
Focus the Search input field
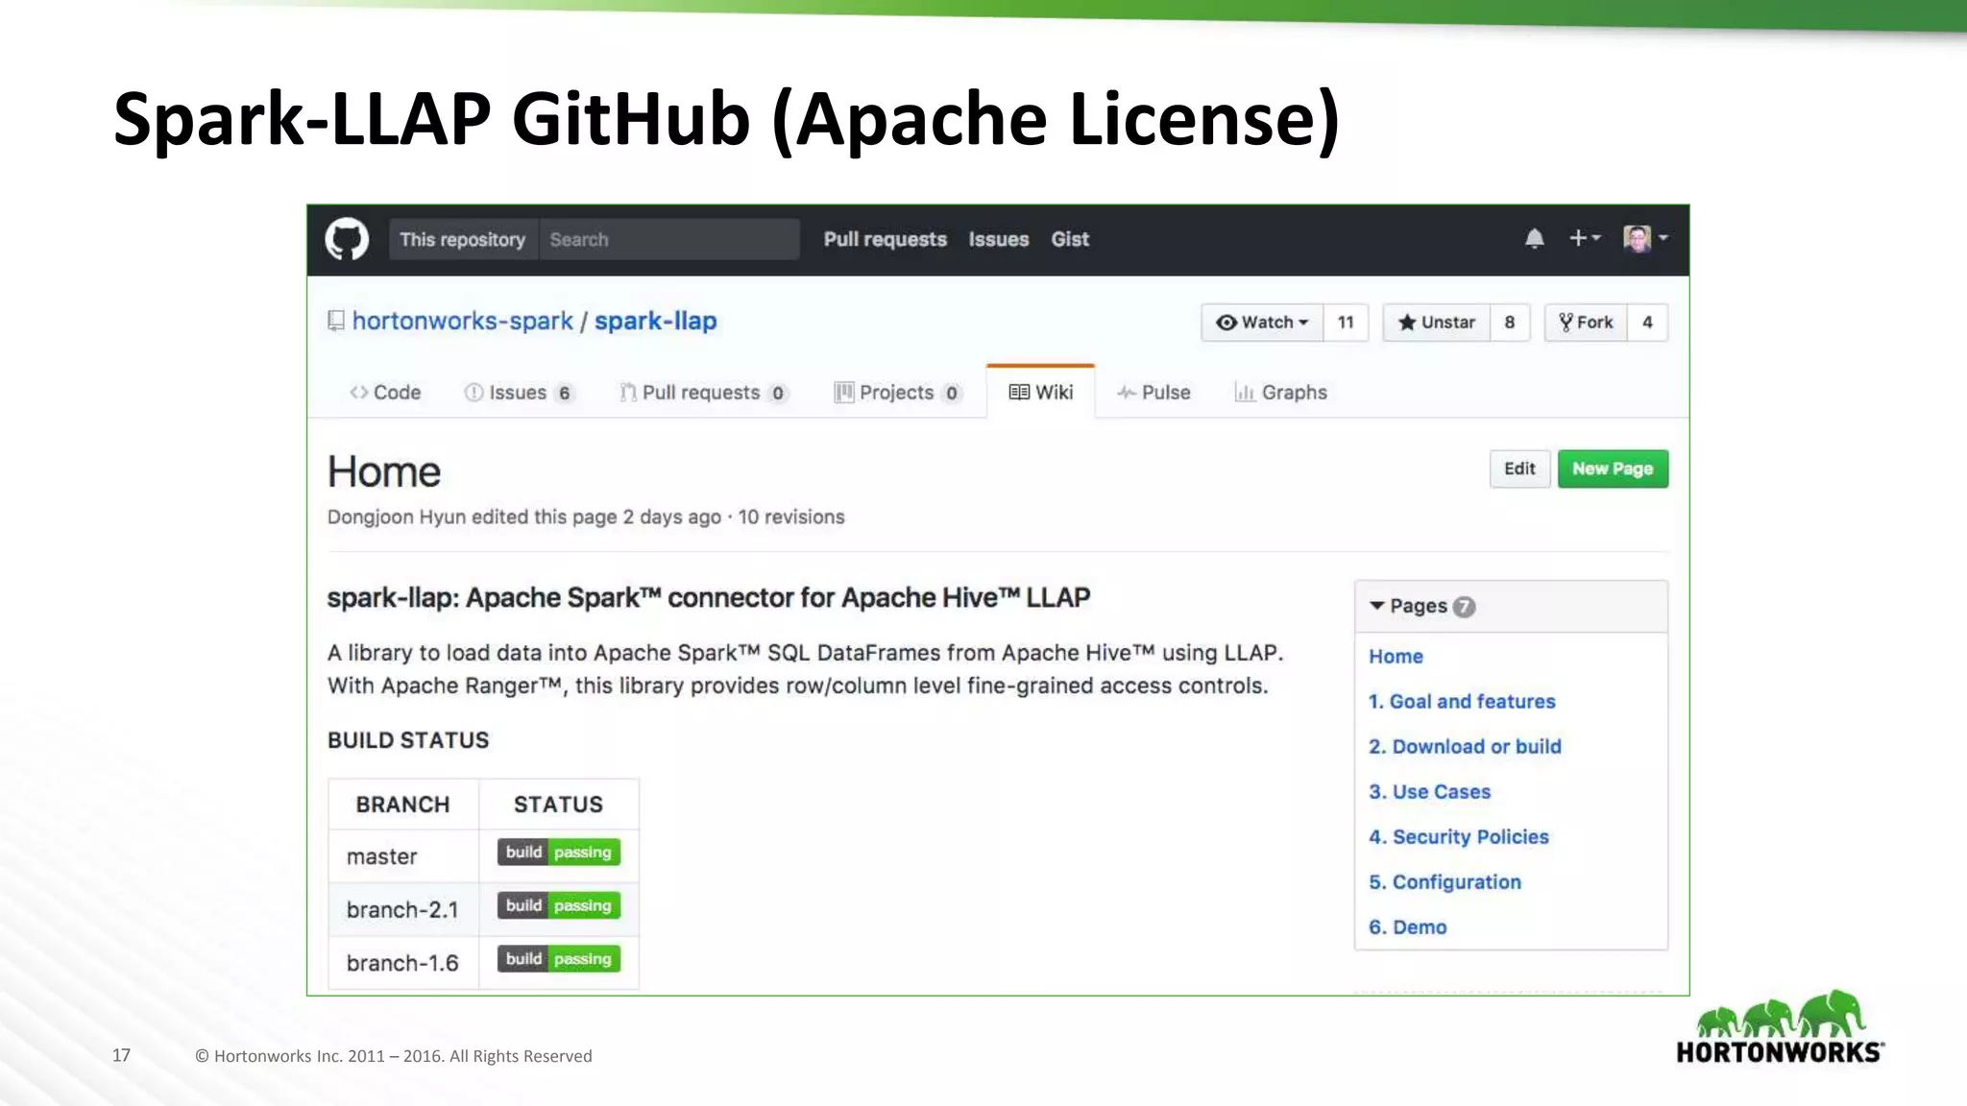669,239
